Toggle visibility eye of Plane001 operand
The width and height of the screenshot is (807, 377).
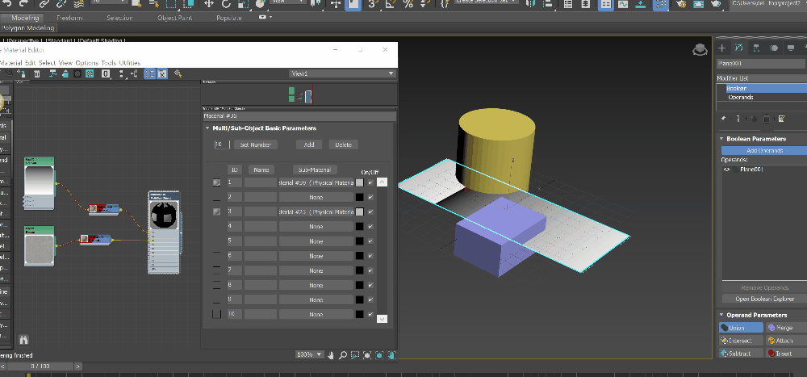point(726,170)
